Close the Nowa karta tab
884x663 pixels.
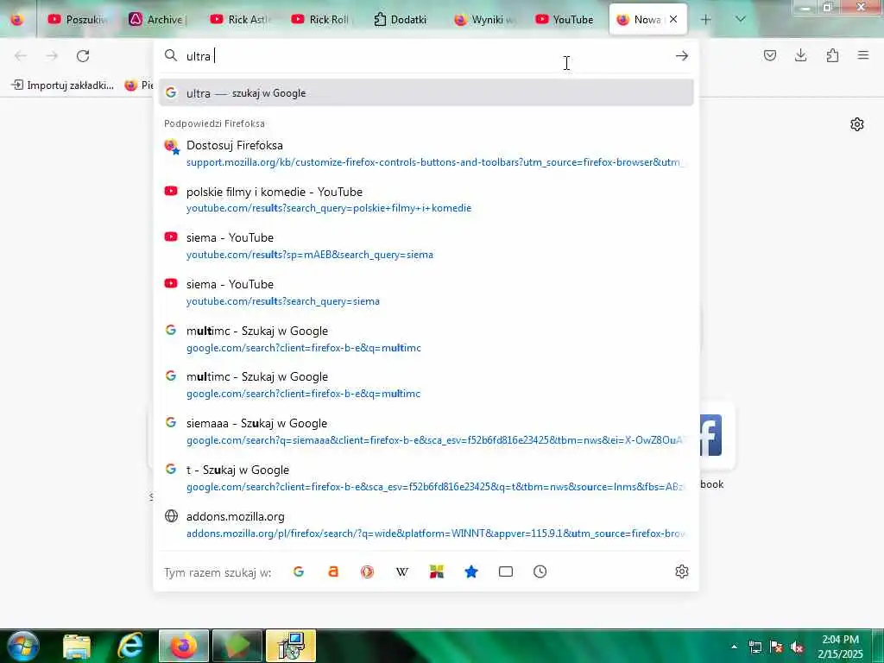(x=673, y=19)
